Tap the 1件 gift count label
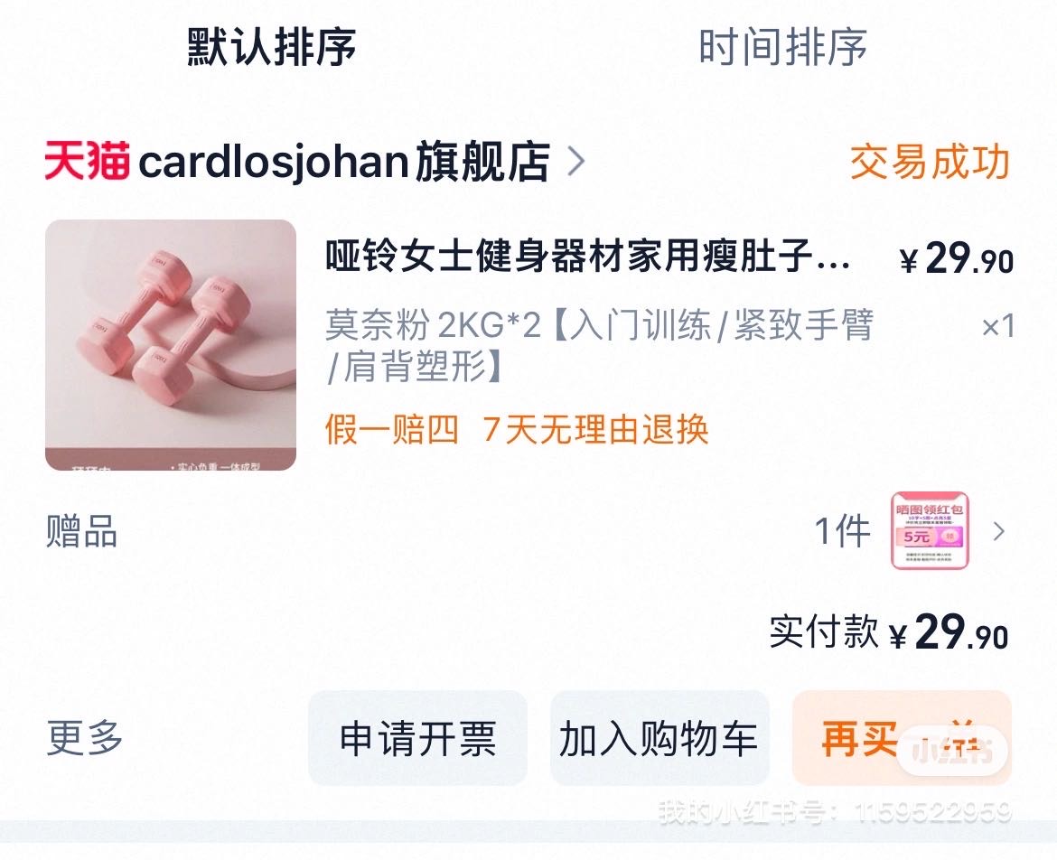Screen dimensions: 1057x860 pyautogui.click(x=843, y=531)
